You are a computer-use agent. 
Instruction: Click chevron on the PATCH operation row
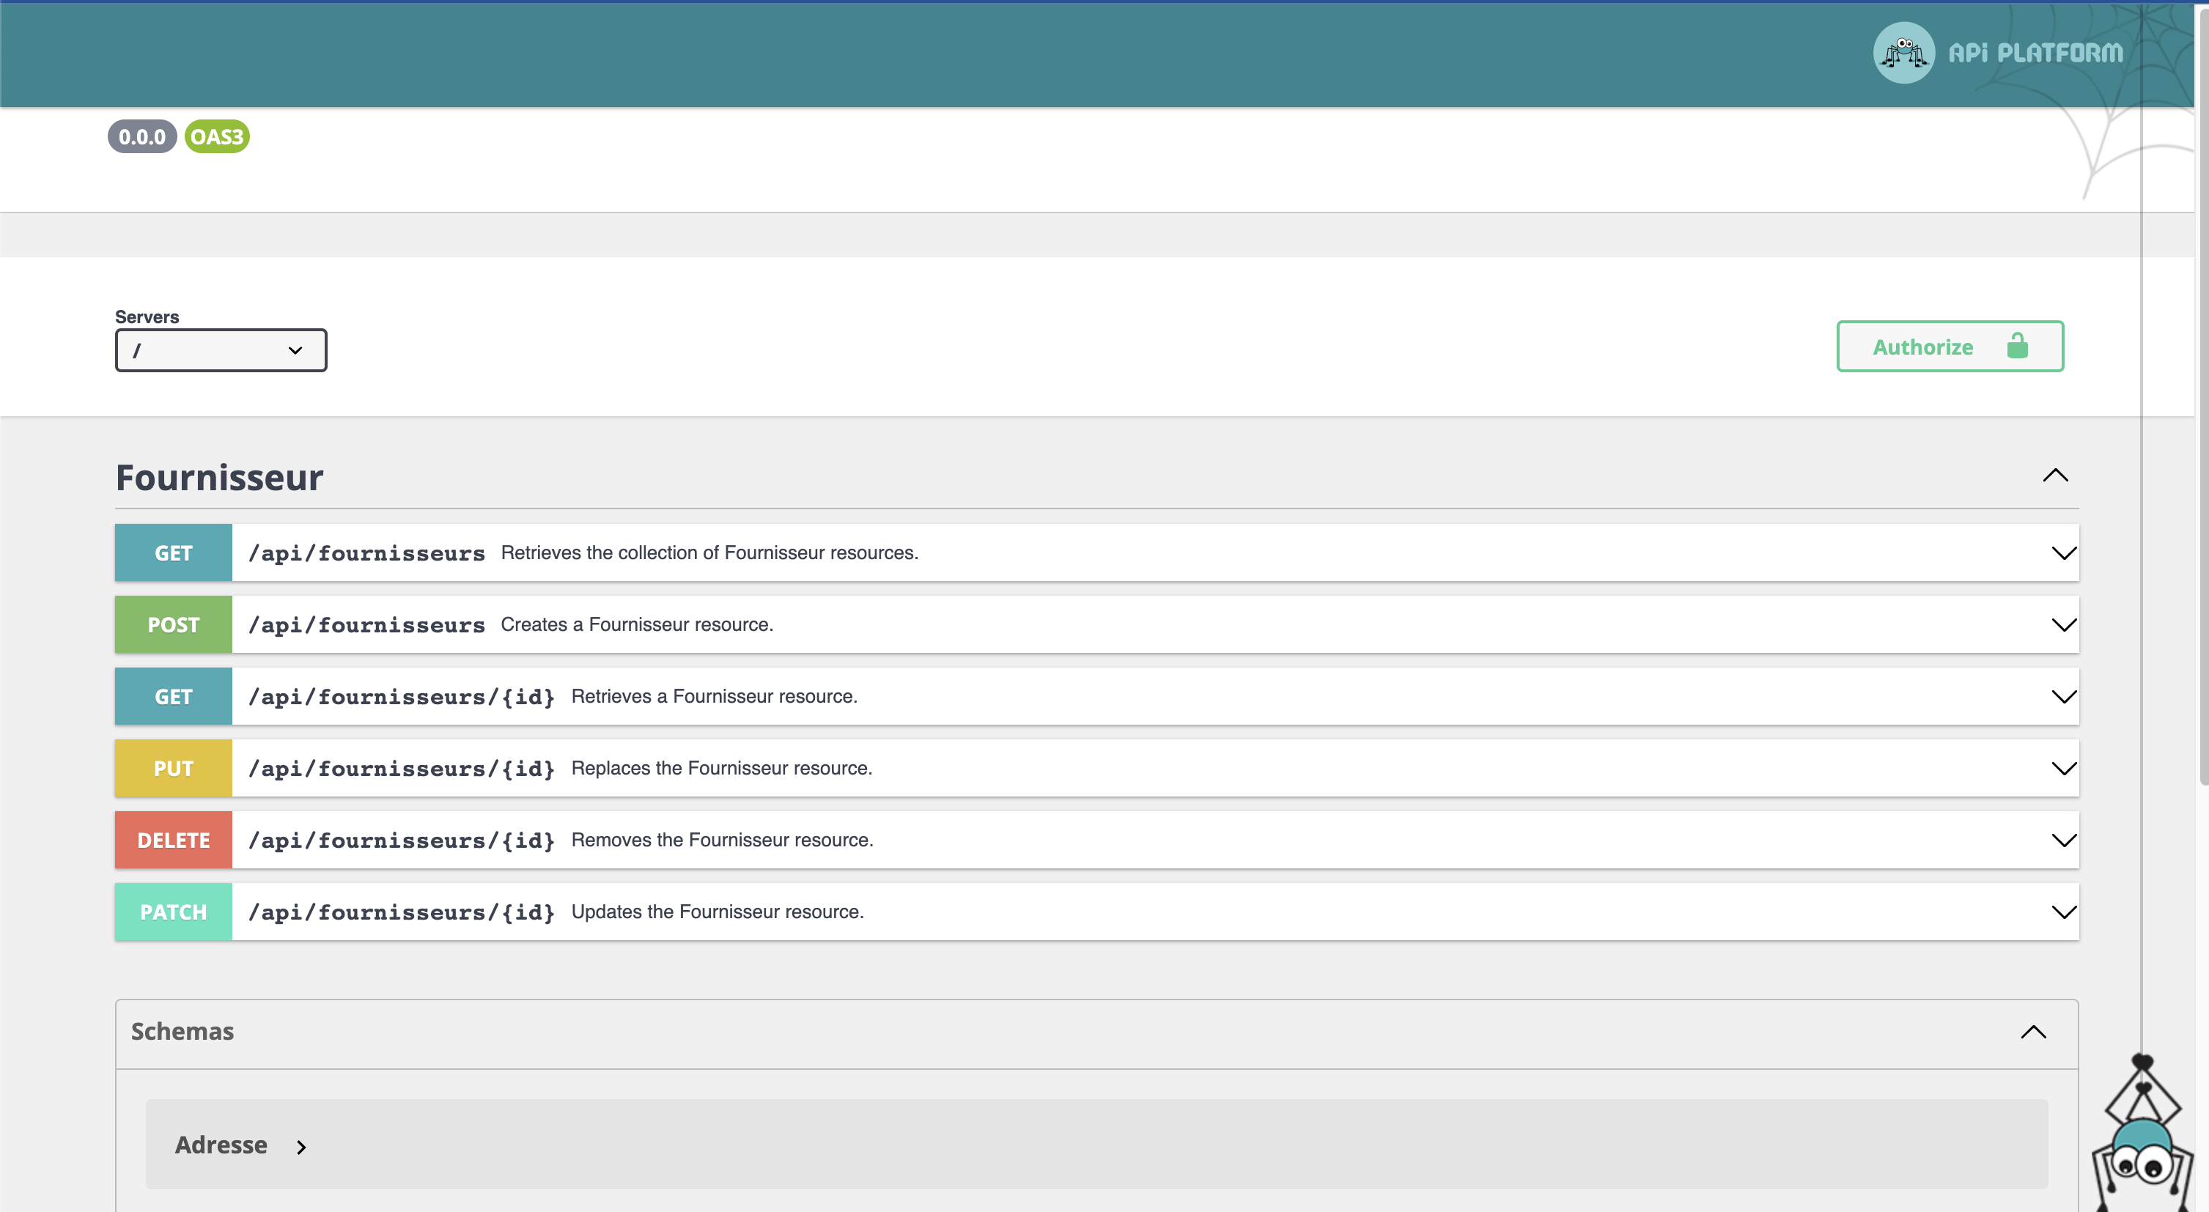(2063, 912)
